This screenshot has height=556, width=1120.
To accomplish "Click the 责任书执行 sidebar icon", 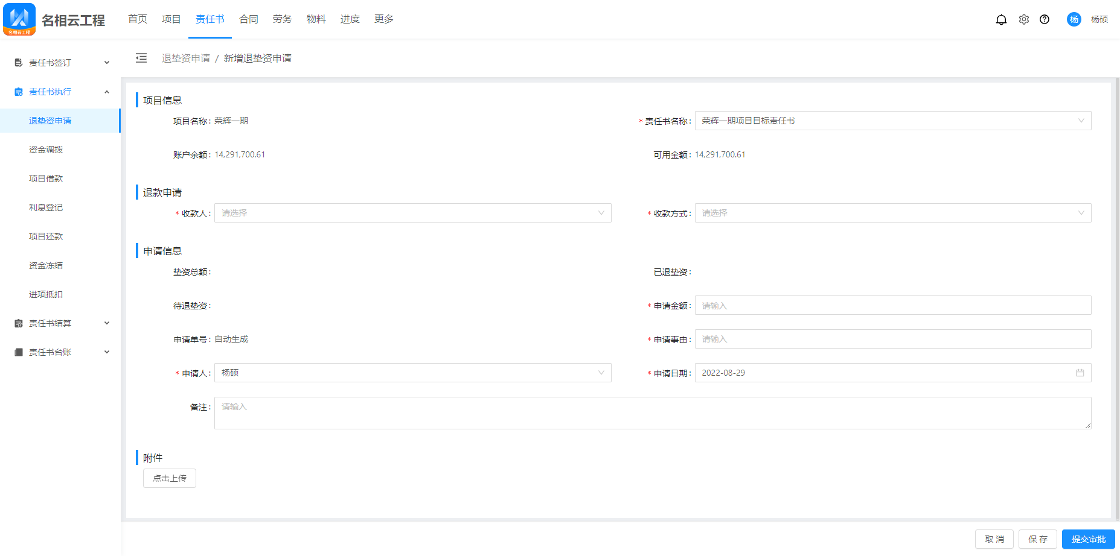I will coord(19,92).
